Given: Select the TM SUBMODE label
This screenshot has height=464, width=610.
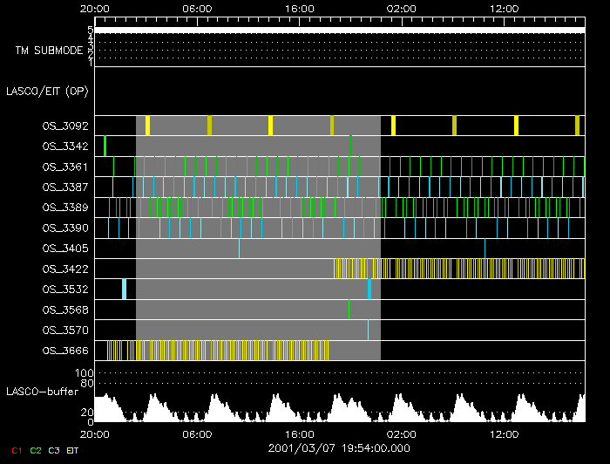Looking at the screenshot, I should point(49,51).
